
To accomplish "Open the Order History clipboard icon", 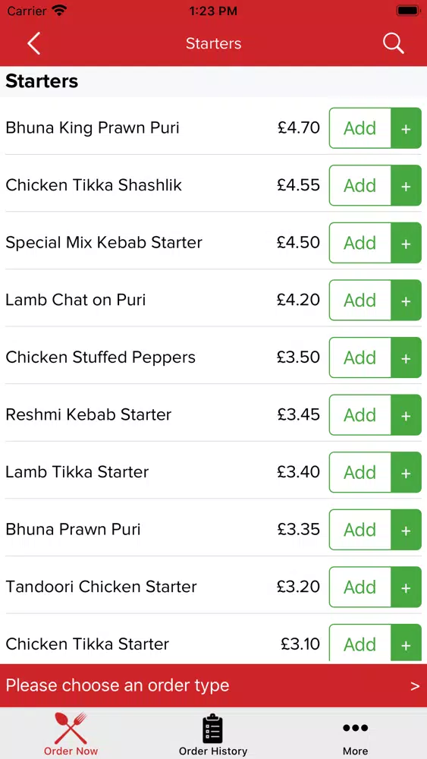I will point(213,728).
